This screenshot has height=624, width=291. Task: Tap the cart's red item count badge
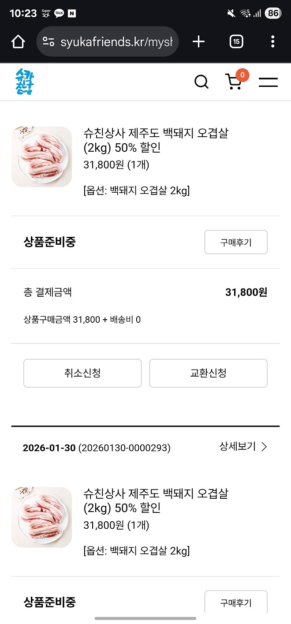(x=242, y=75)
